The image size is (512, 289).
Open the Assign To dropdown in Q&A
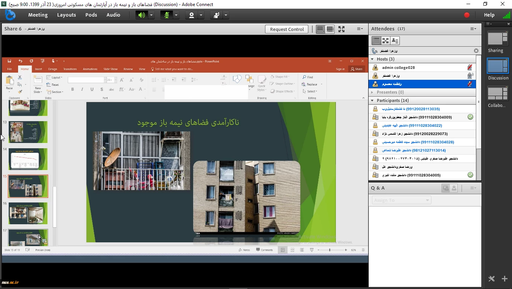tap(401, 200)
